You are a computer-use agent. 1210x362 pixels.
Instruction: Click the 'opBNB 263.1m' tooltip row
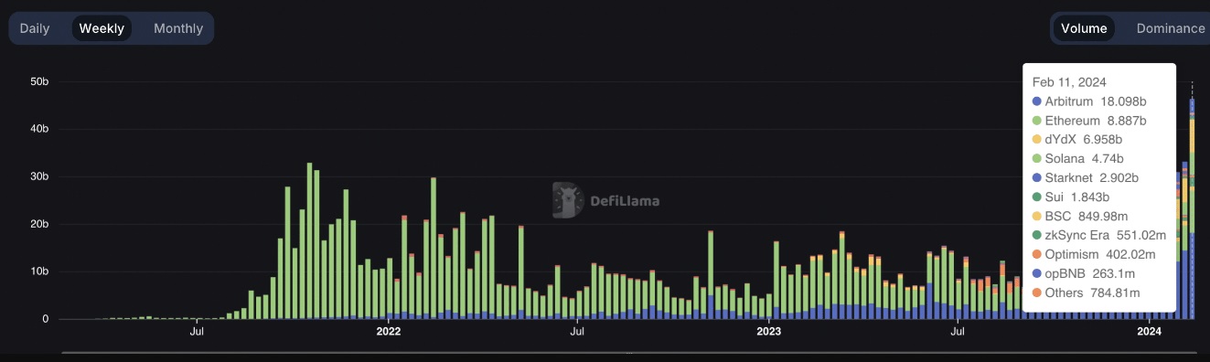tap(1081, 273)
